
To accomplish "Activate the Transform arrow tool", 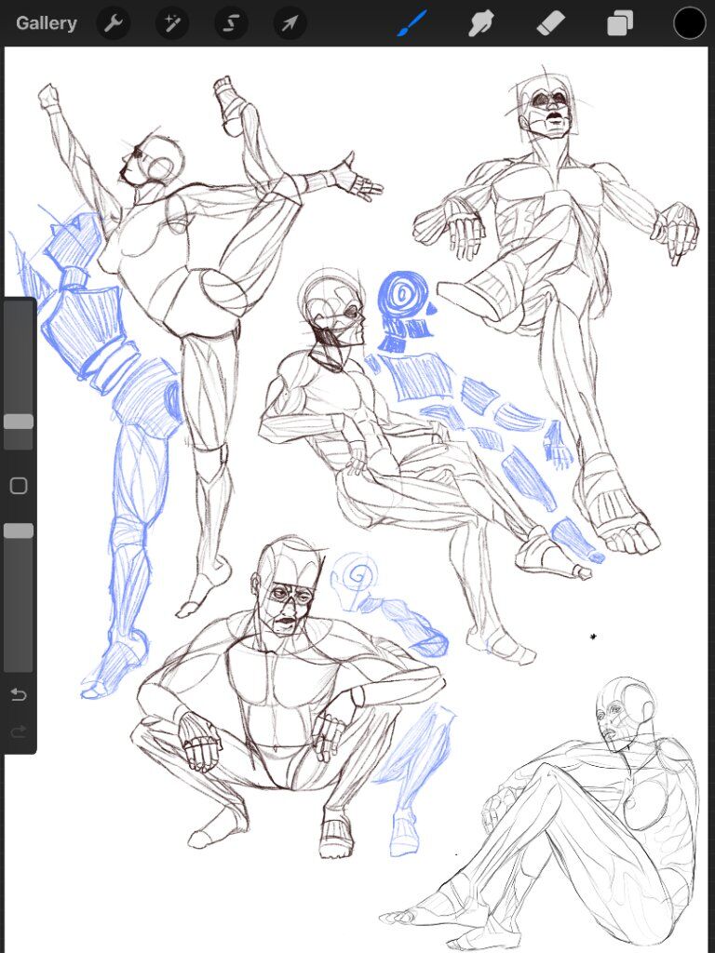I will (x=290, y=23).
